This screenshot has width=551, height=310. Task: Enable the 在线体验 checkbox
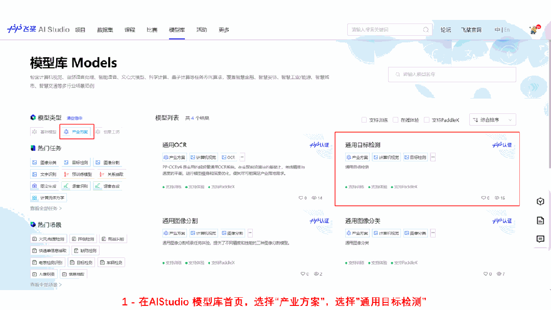click(394, 119)
